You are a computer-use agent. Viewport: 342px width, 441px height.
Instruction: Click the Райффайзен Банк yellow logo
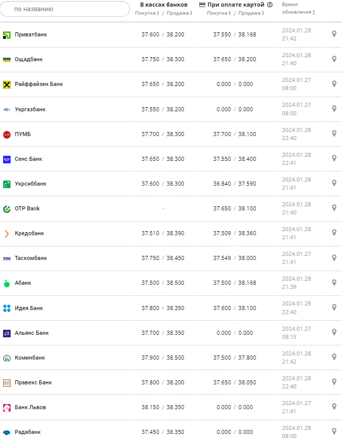[7, 84]
